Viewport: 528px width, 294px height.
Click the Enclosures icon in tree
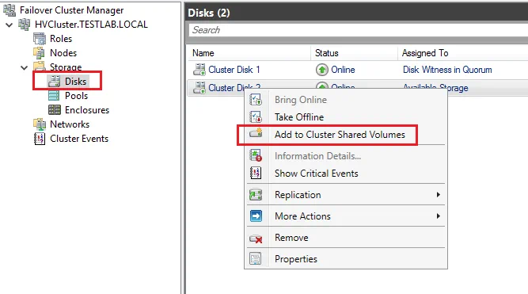tap(54, 110)
